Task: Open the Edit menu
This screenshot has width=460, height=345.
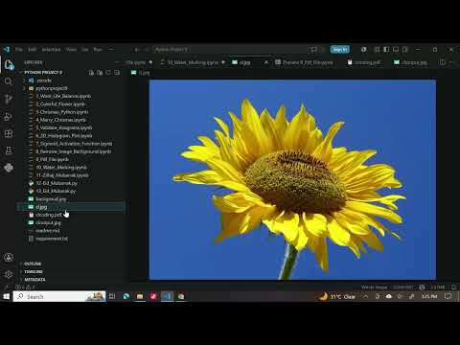Action: tap(32, 50)
